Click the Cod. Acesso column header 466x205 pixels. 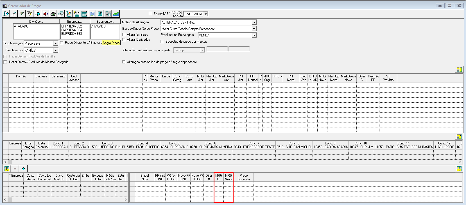click(74, 78)
